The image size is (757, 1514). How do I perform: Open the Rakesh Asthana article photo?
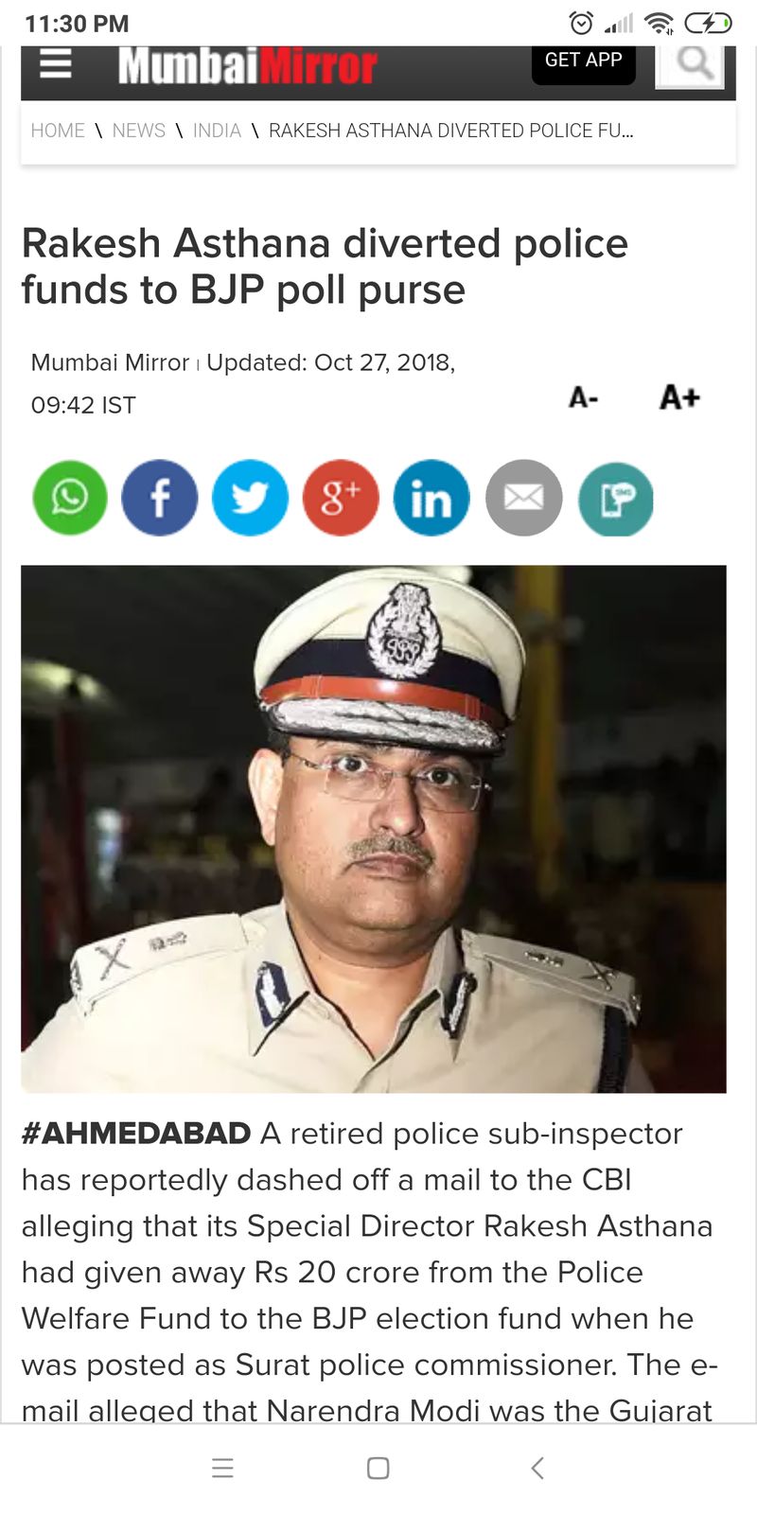click(x=374, y=829)
